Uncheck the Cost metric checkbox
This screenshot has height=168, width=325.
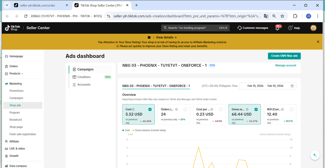coord(150,109)
